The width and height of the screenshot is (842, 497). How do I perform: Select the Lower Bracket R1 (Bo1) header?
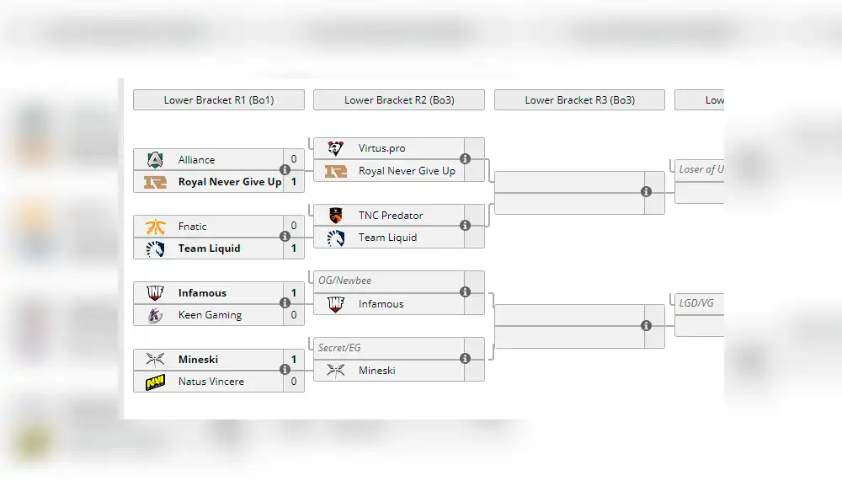coord(218,100)
